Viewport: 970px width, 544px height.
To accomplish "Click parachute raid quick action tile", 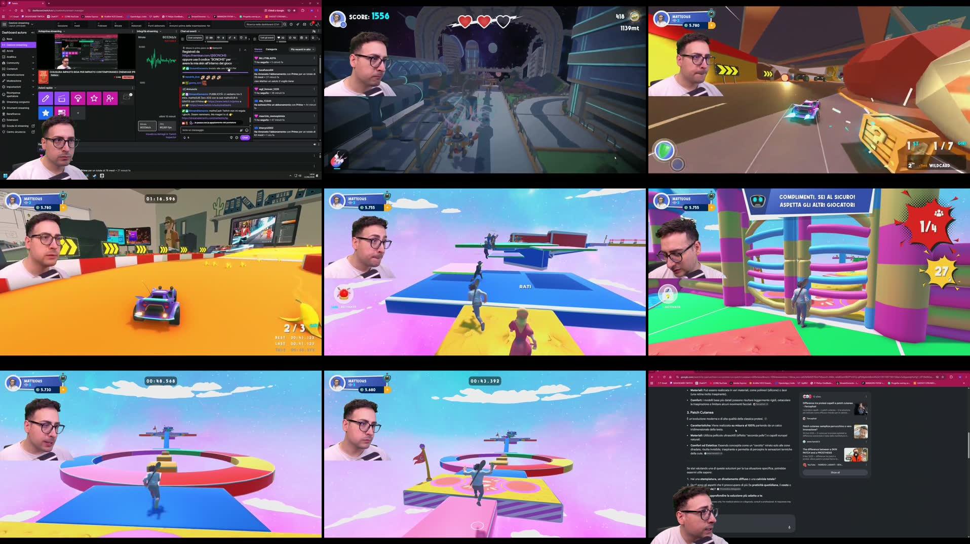I will tap(78, 98).
